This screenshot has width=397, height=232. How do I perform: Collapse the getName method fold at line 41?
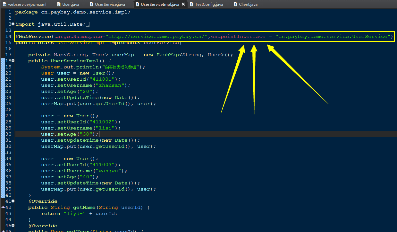13,201
